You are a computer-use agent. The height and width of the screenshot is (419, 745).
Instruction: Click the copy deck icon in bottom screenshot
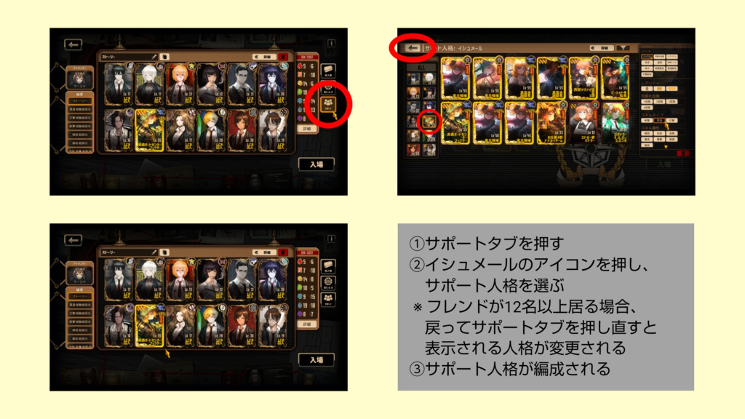click(164, 252)
